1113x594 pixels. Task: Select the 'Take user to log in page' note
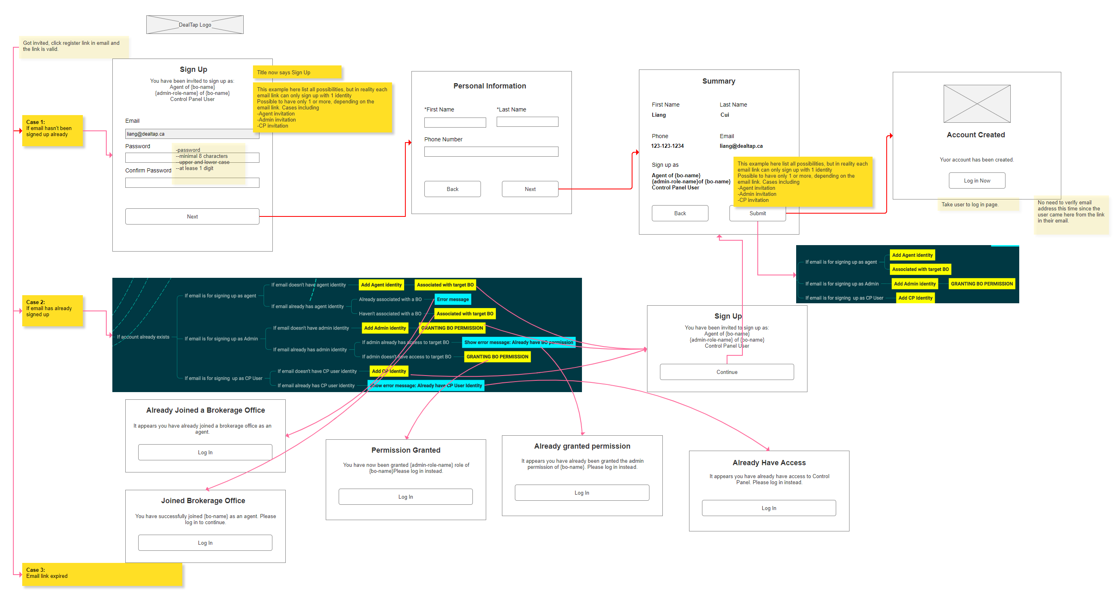978,205
